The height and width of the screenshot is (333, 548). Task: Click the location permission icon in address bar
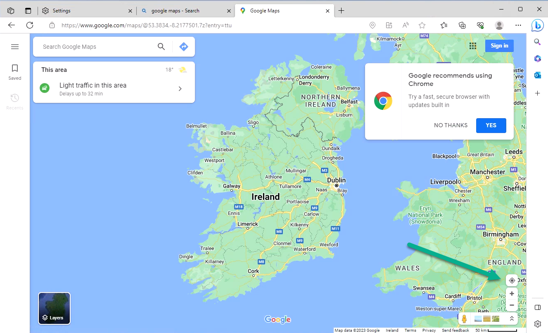click(372, 25)
